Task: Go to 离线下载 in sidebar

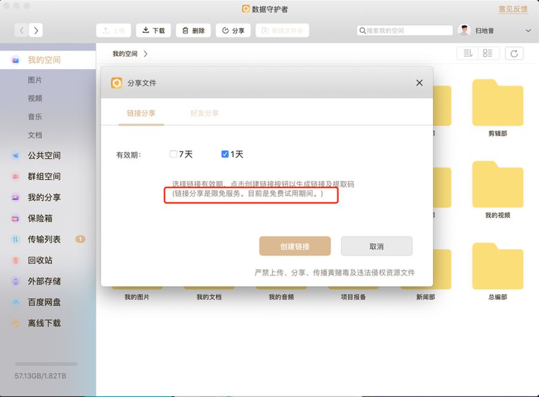Action: (44, 323)
